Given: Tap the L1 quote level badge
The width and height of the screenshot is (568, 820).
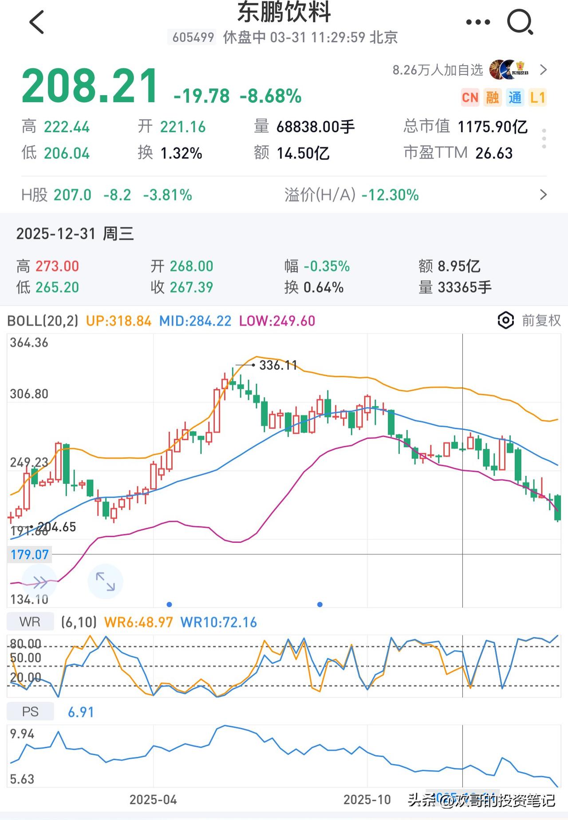Looking at the screenshot, I should pos(537,98).
